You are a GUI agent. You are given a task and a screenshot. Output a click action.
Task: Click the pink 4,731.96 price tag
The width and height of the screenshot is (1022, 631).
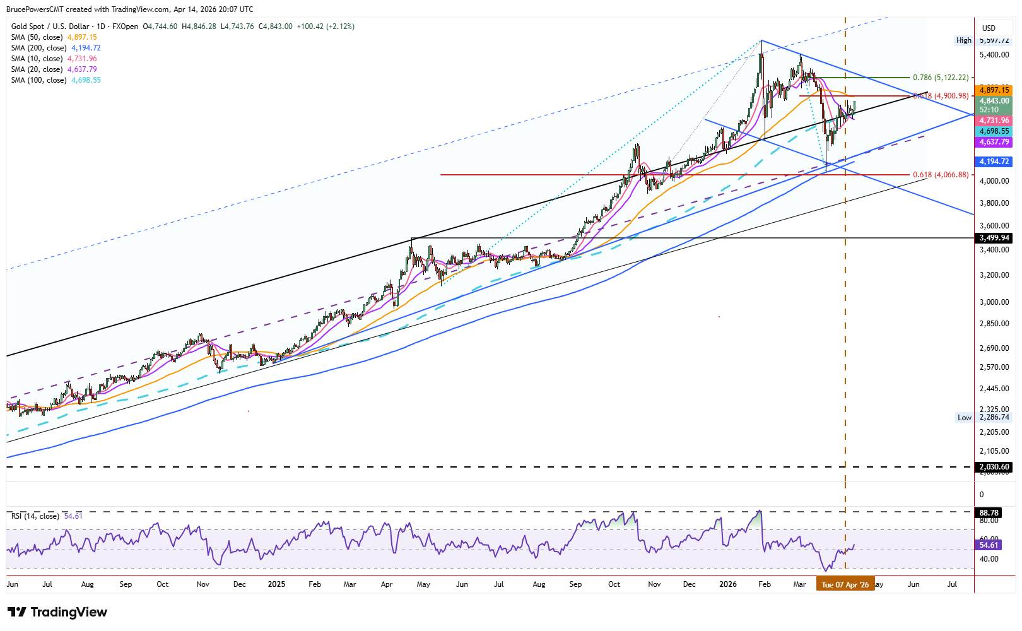point(994,121)
